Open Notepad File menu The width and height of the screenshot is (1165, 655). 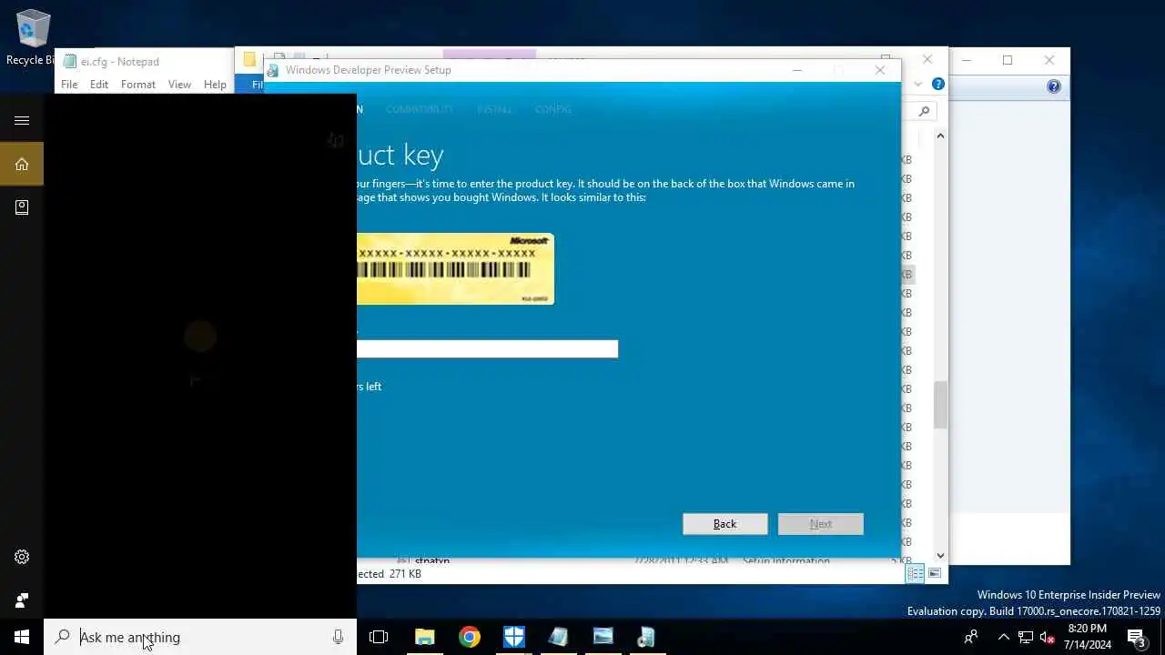point(69,84)
